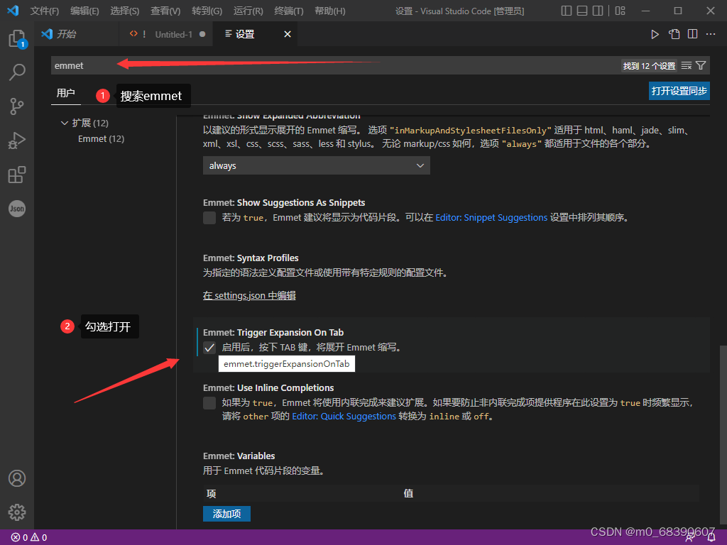Click the Emmet: Use Inline Completions heading
This screenshot has height=545, width=727.
tap(268, 388)
